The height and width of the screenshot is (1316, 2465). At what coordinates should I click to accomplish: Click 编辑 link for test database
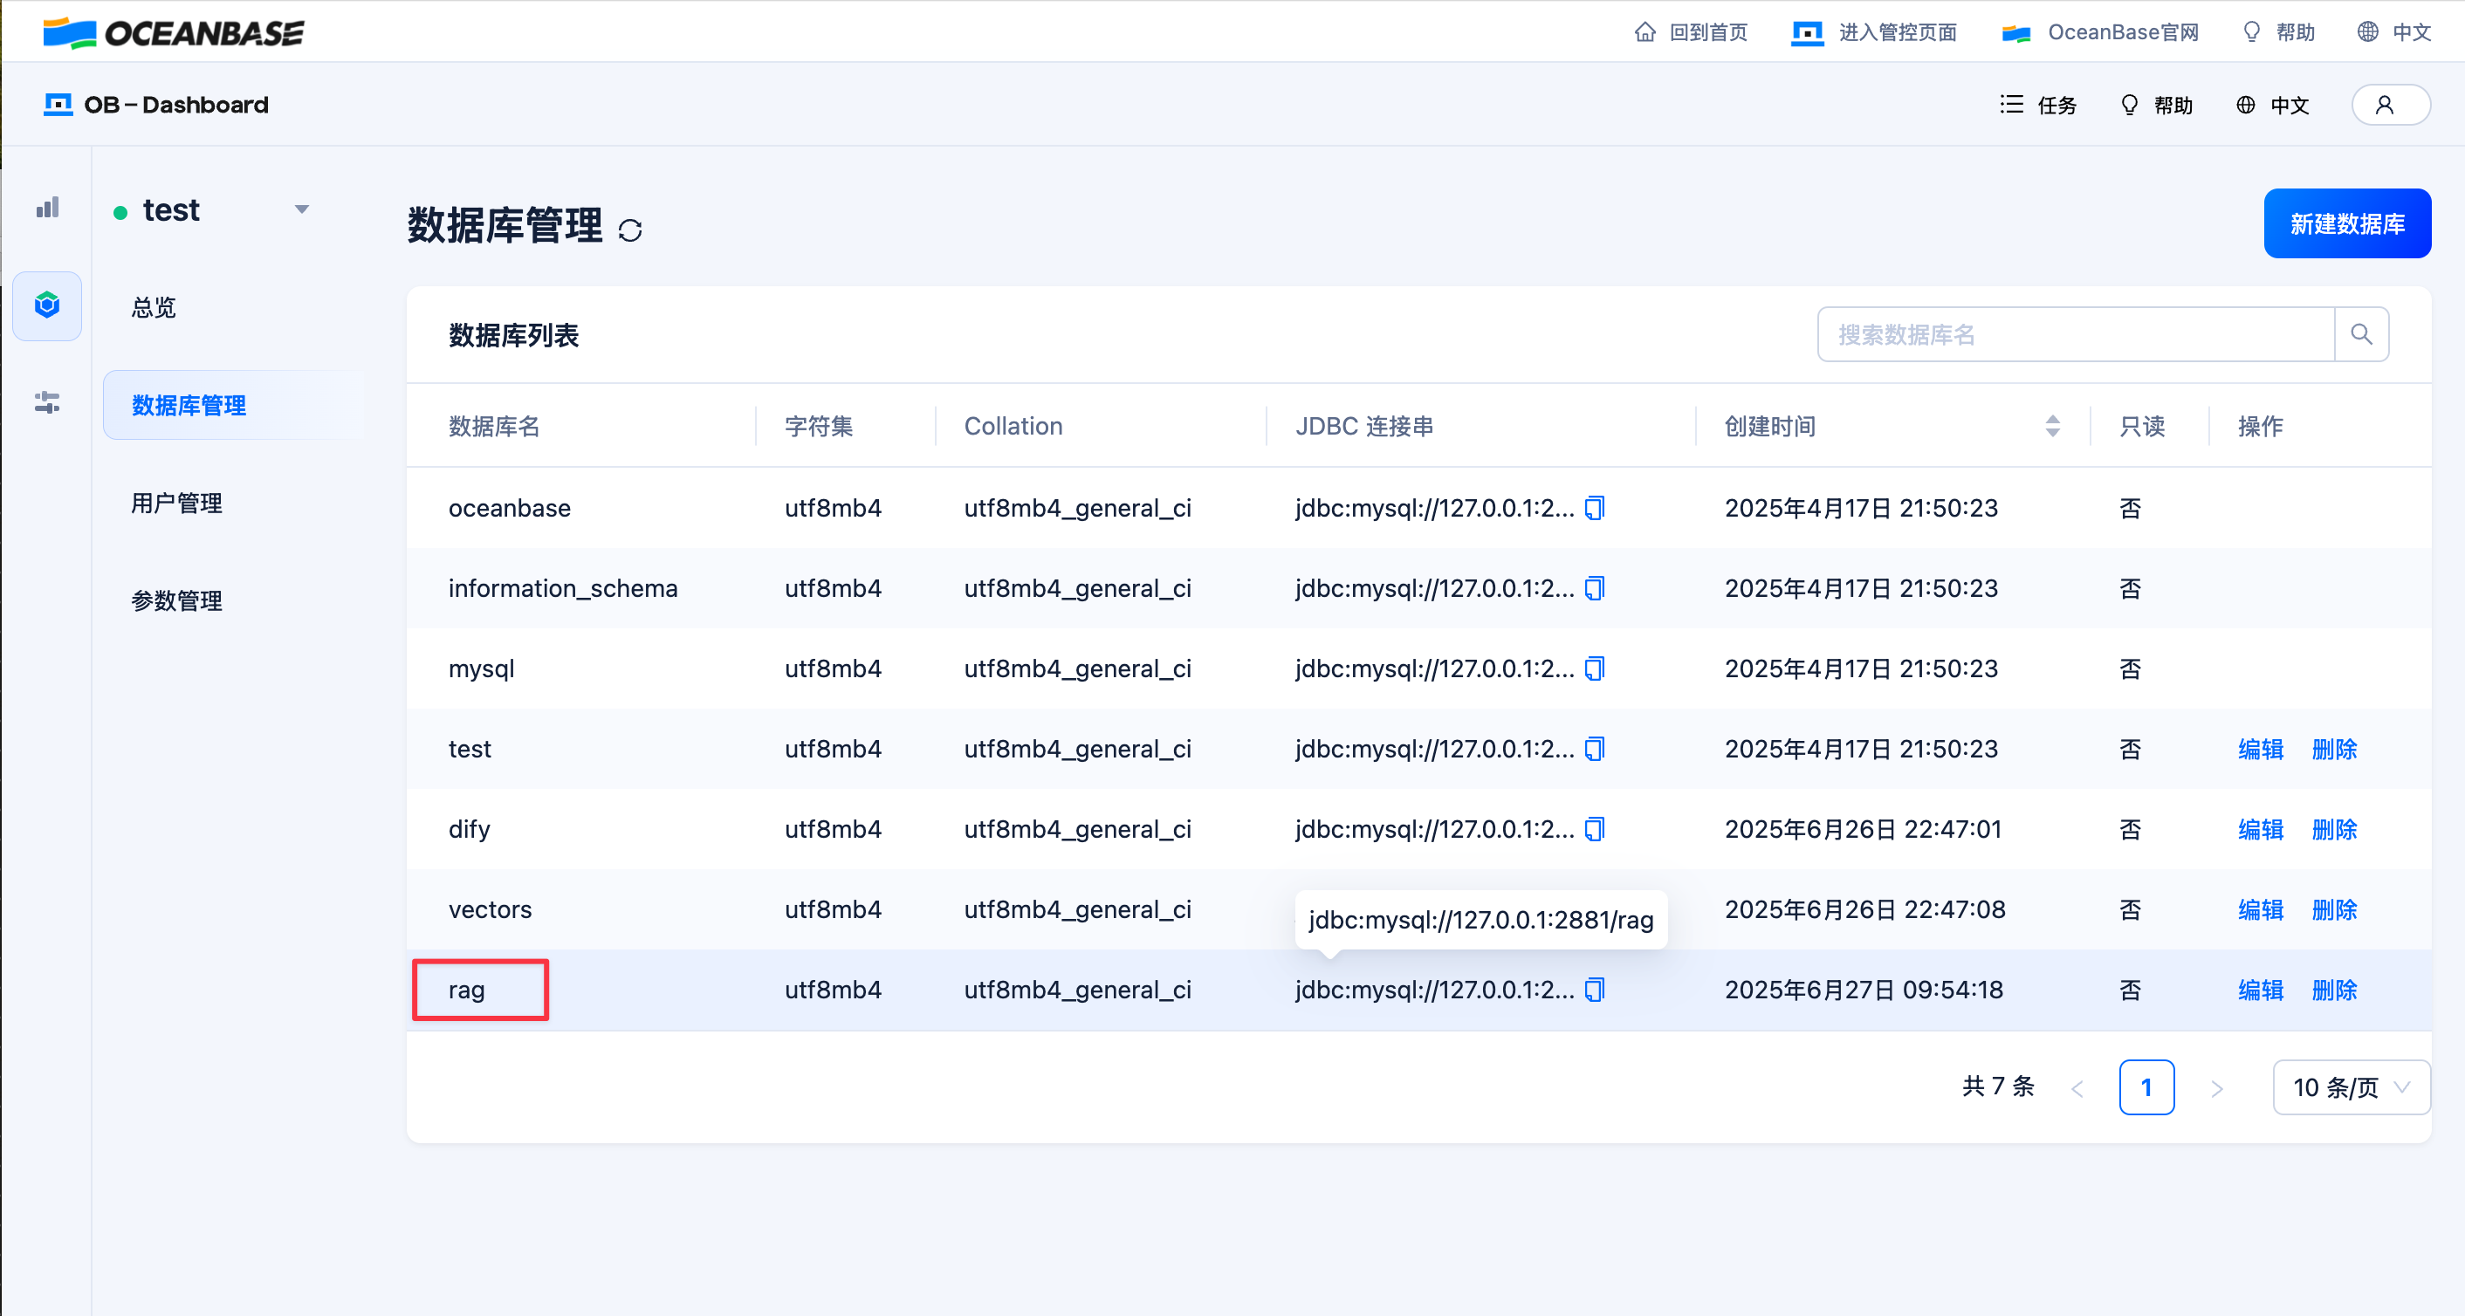coord(2259,749)
